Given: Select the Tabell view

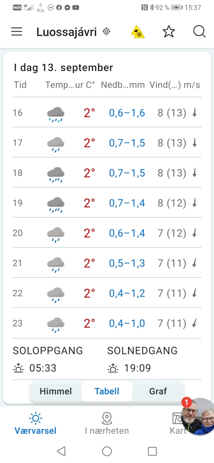Looking at the screenshot, I should [x=107, y=391].
